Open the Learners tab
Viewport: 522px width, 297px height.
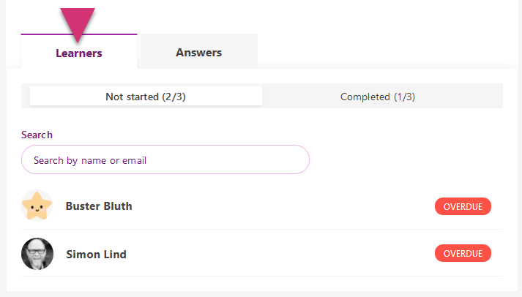(x=79, y=53)
